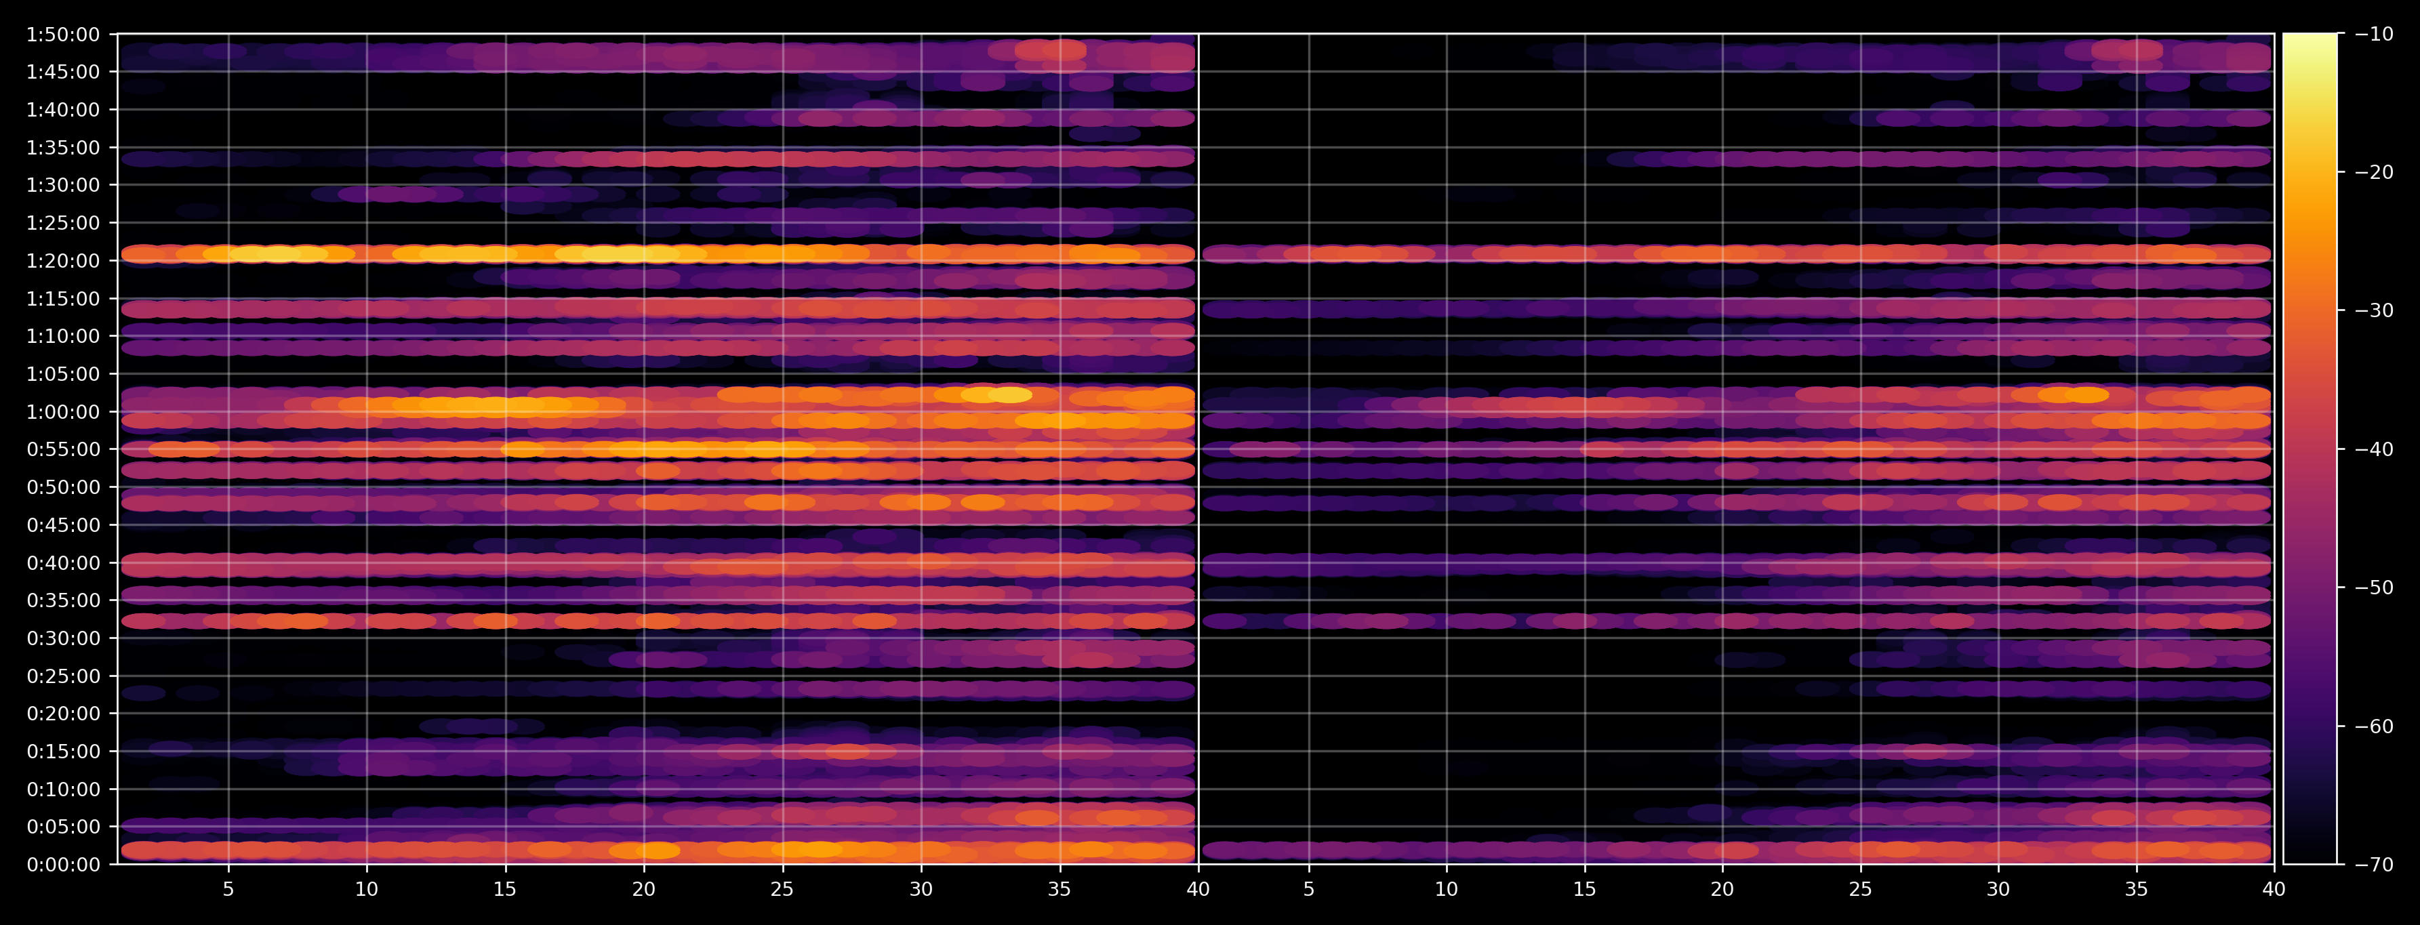Click the −30 colorbar tick label

tap(2375, 311)
